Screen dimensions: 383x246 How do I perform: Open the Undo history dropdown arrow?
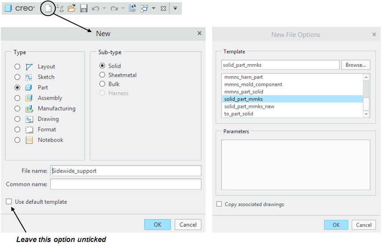click(x=104, y=8)
